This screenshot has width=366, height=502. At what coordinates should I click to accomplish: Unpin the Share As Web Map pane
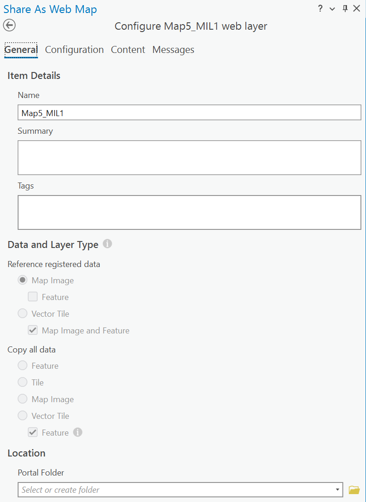[x=344, y=8]
